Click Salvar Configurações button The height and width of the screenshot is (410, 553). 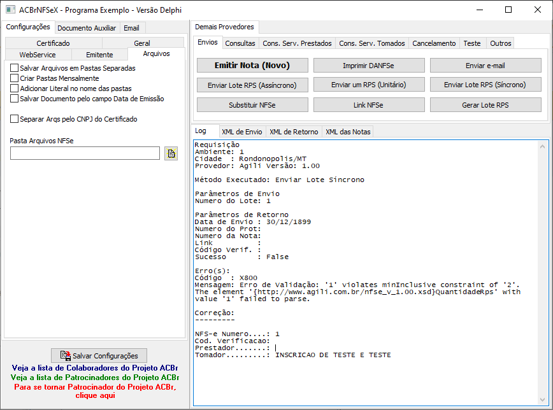[x=99, y=356]
